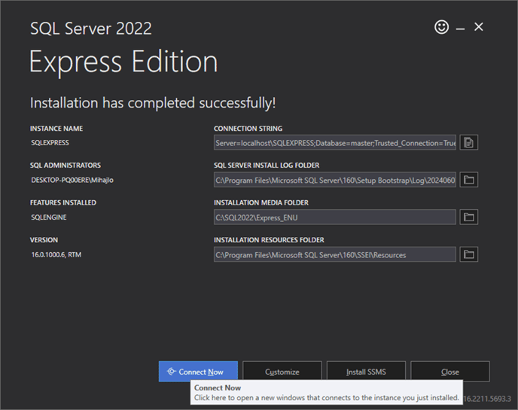Click inside the connection string field
The width and height of the screenshot is (518, 410).
click(335, 143)
